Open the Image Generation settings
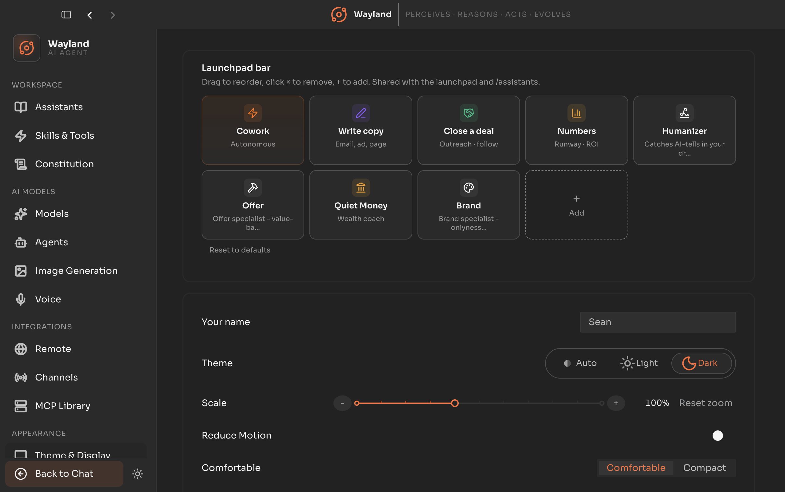785x492 pixels. tap(76, 271)
